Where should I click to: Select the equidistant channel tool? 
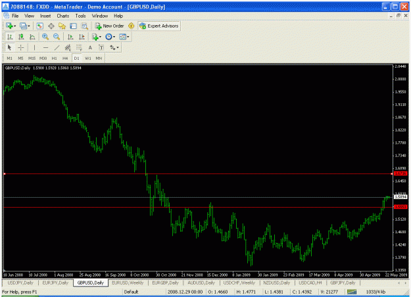tap(68, 48)
